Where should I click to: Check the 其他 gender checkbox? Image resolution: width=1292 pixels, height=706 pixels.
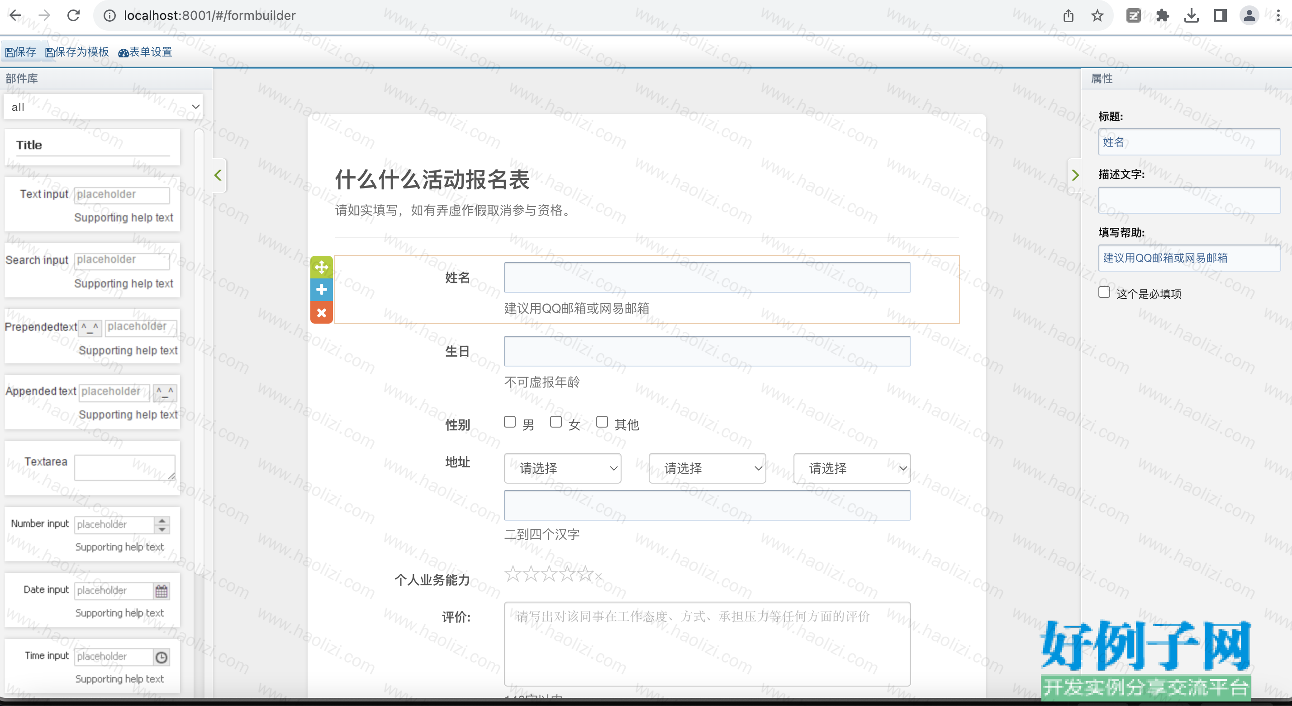tap(602, 422)
